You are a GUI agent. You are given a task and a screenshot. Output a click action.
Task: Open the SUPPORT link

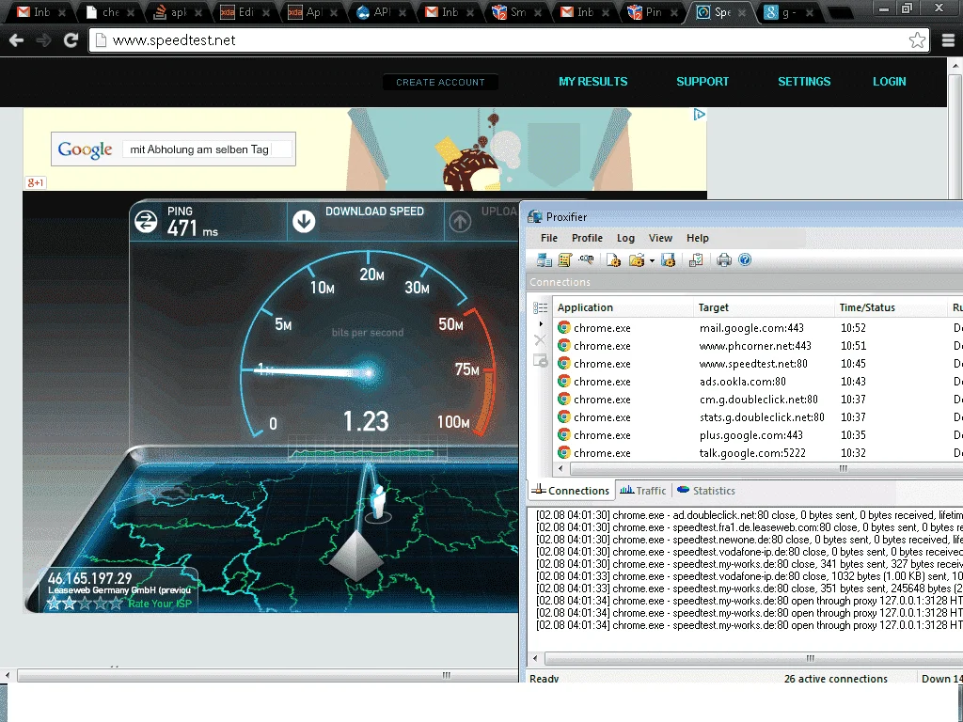pos(703,82)
